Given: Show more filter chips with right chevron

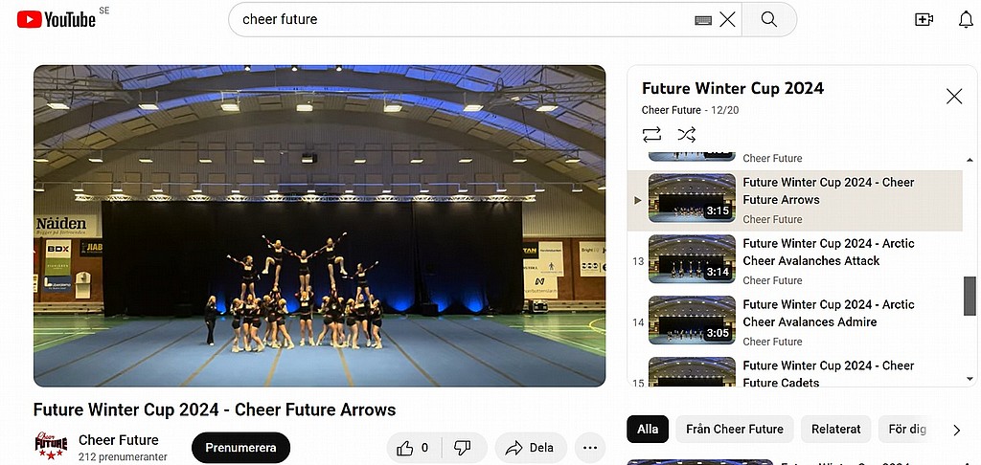Looking at the screenshot, I should pyautogui.click(x=956, y=430).
